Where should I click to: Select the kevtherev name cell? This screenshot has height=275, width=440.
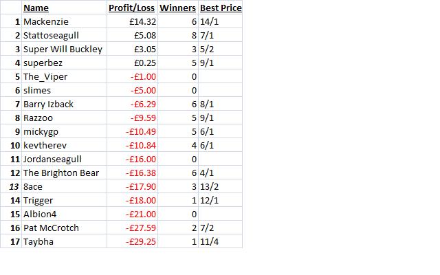[x=64, y=145]
